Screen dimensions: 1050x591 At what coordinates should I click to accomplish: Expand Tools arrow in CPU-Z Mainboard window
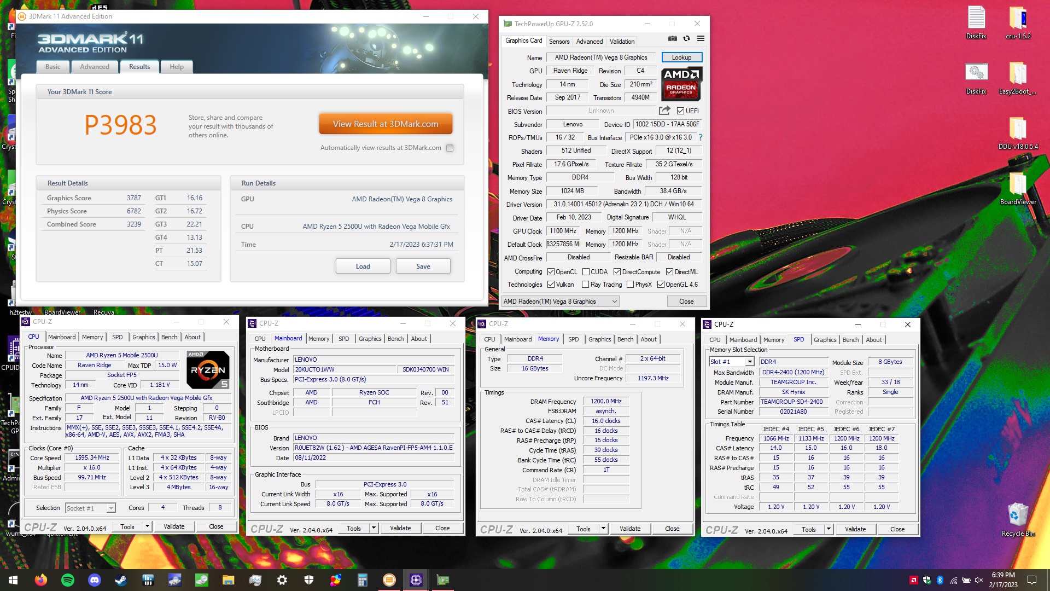point(374,529)
